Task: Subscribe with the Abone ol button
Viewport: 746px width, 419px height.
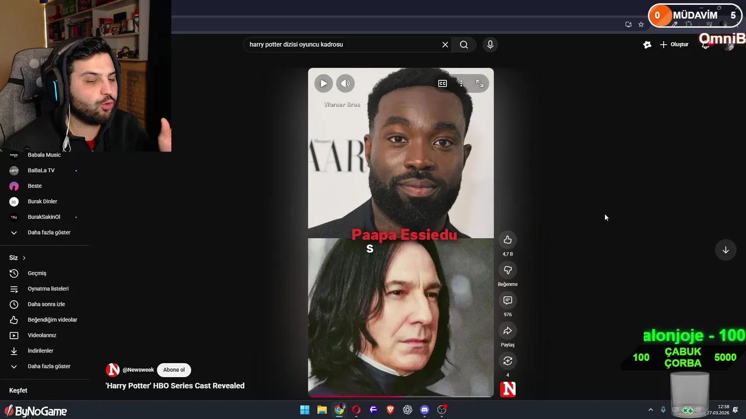Action: click(174, 370)
